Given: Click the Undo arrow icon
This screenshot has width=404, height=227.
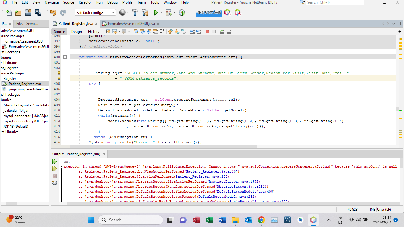Looking at the screenshot, I should pos(53,13).
